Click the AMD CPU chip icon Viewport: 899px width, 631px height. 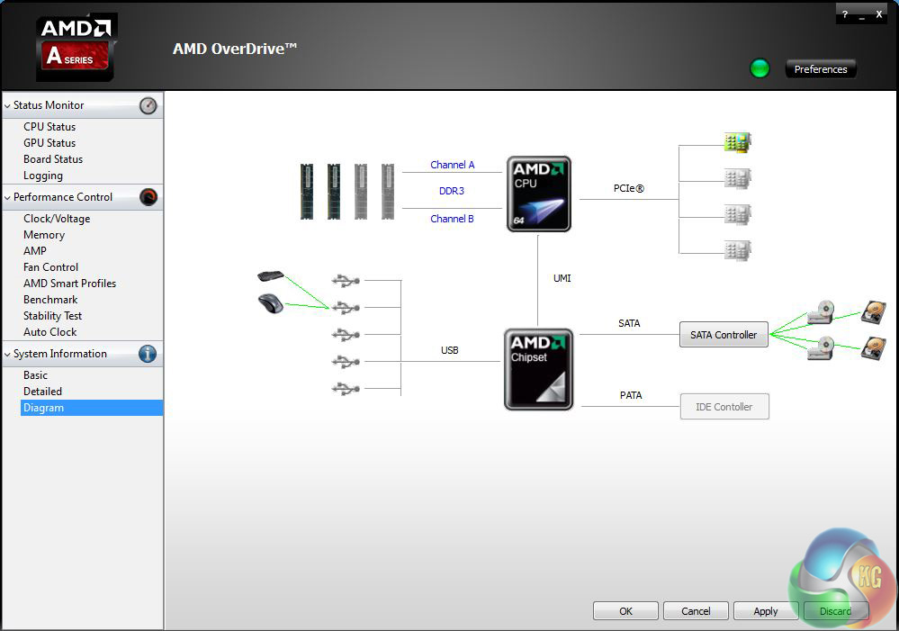(538, 194)
